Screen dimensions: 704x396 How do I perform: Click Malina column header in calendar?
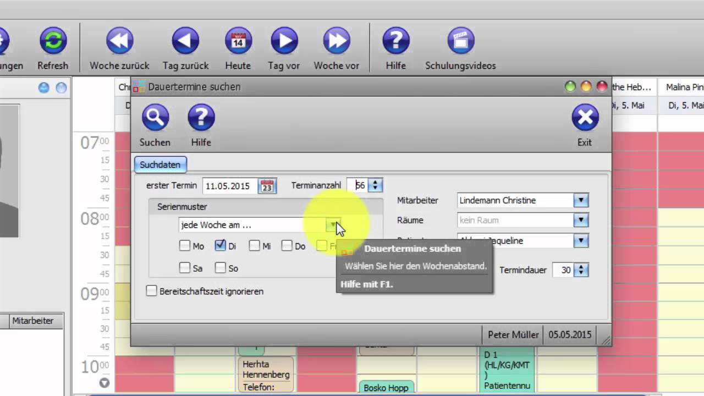pos(684,87)
